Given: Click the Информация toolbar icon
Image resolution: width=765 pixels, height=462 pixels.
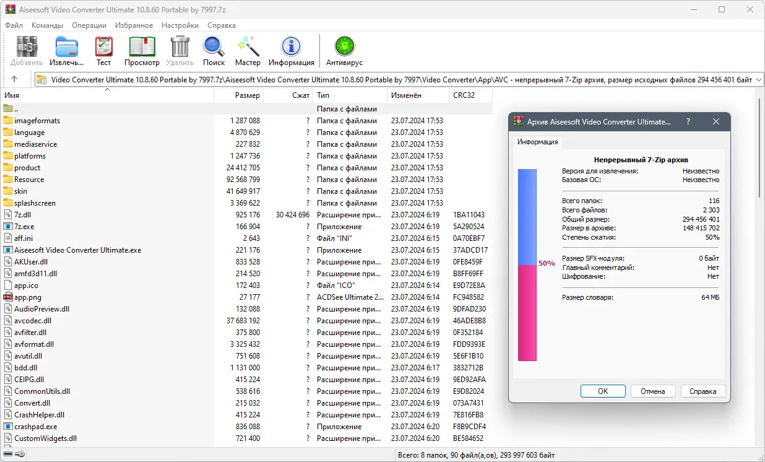Looking at the screenshot, I should [x=292, y=51].
